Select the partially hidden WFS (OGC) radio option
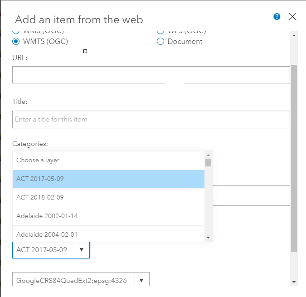The width and height of the screenshot is (306, 297). pos(160,32)
